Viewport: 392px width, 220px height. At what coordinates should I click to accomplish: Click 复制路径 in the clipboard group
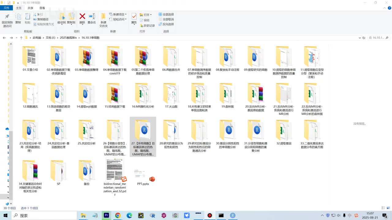click(40, 19)
